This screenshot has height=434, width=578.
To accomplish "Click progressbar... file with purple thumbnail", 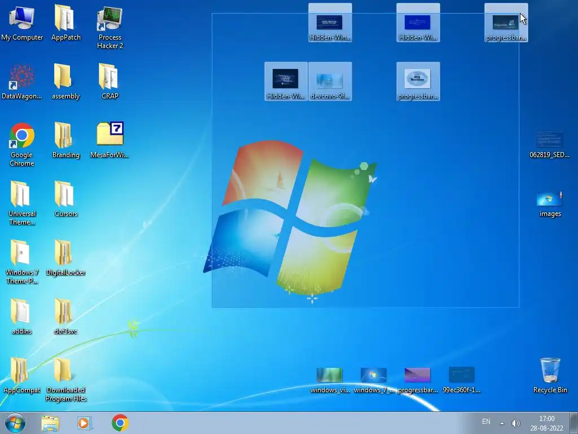I will click(418, 380).
